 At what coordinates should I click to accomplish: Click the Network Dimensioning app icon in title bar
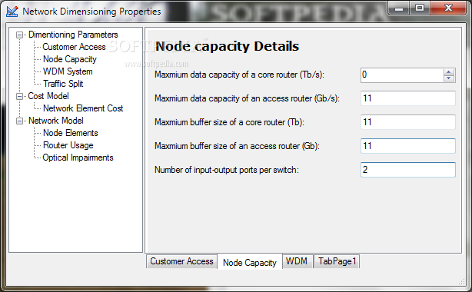12,12
